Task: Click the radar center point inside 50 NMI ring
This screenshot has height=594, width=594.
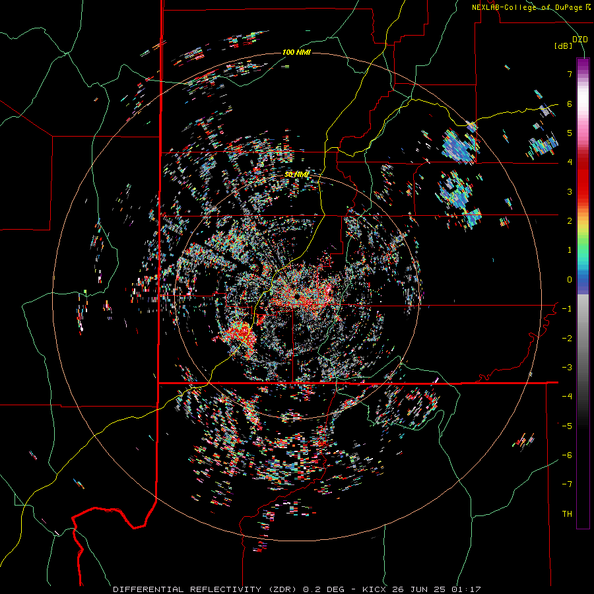Action: (297, 296)
